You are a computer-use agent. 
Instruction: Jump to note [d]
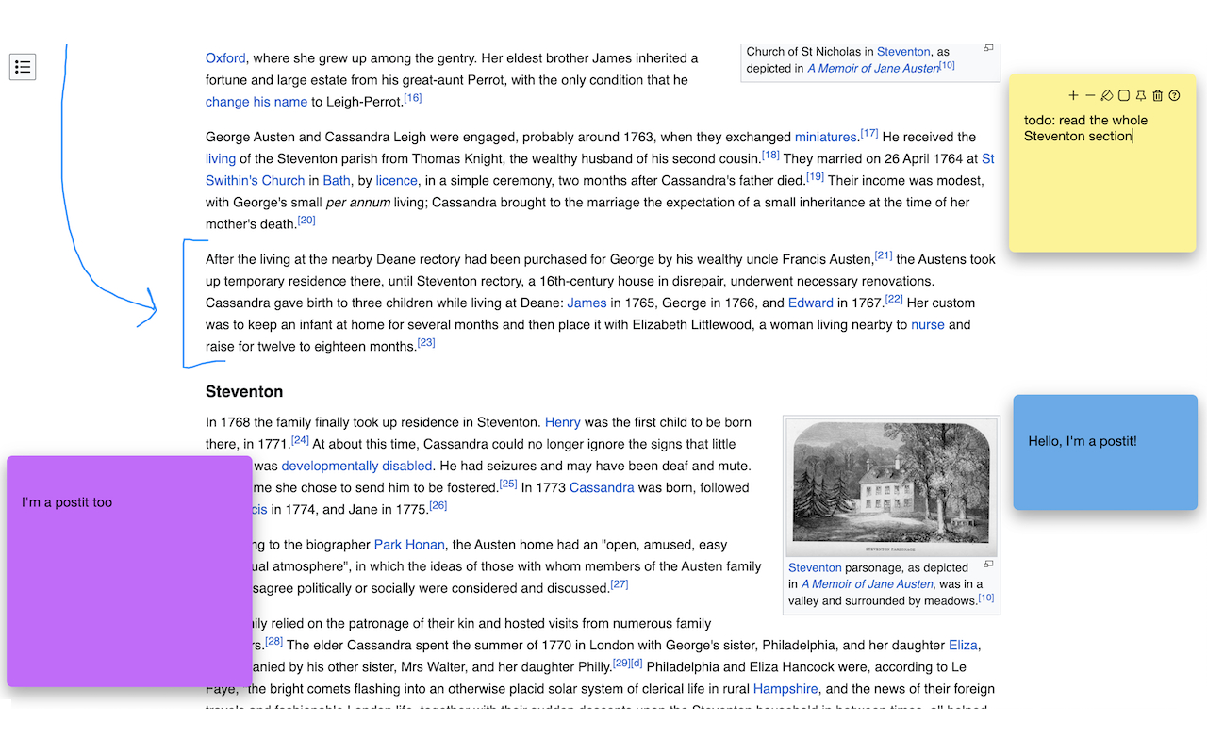point(637,664)
